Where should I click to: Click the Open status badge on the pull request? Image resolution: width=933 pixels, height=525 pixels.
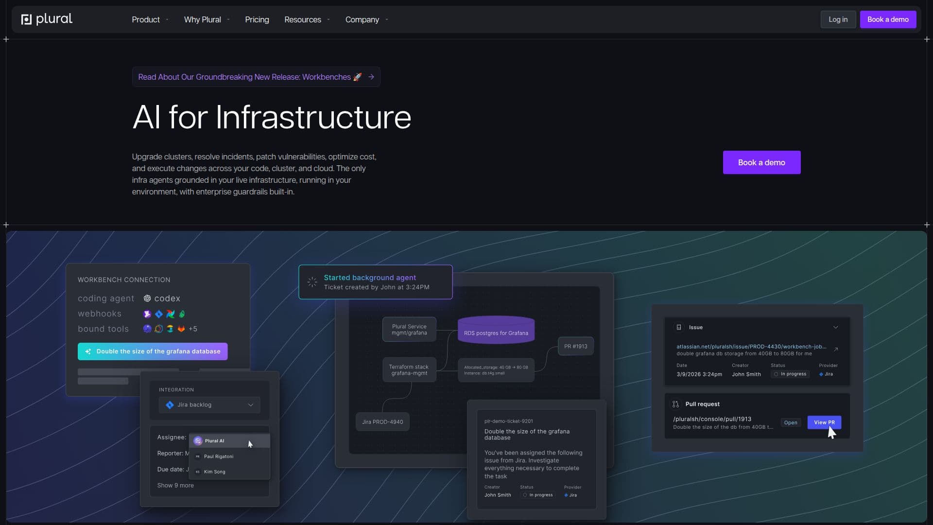(x=791, y=422)
